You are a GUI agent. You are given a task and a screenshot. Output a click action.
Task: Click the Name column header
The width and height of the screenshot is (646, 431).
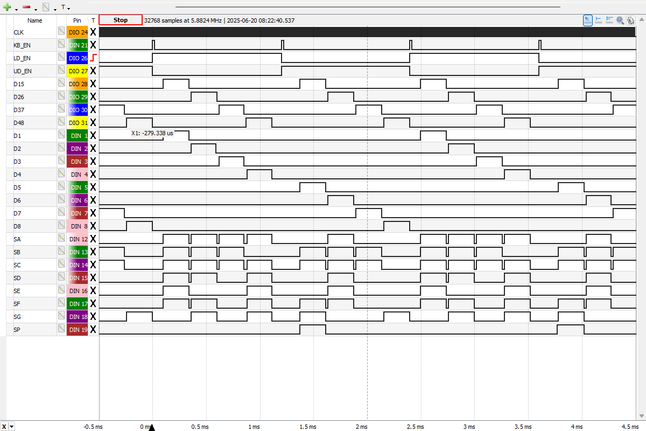pyautogui.click(x=34, y=20)
